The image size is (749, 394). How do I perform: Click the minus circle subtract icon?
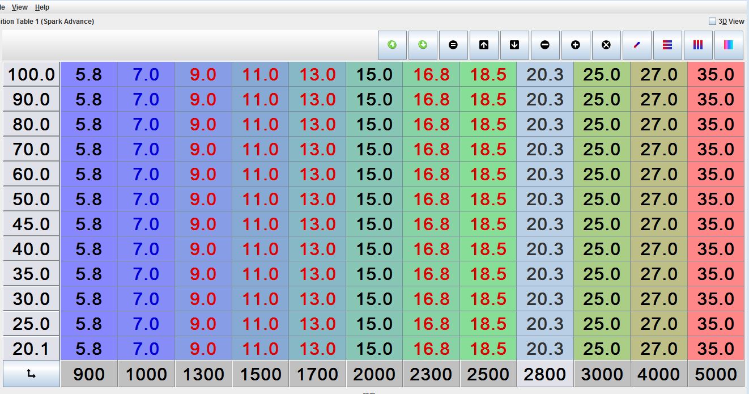click(545, 45)
